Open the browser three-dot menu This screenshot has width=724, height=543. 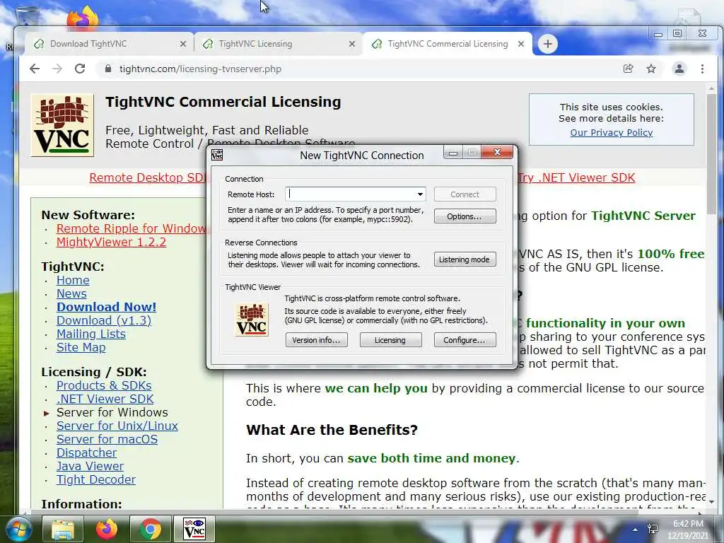(x=702, y=69)
